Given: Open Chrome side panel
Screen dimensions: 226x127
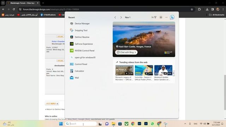Looking at the screenshot, I should click(213, 10).
